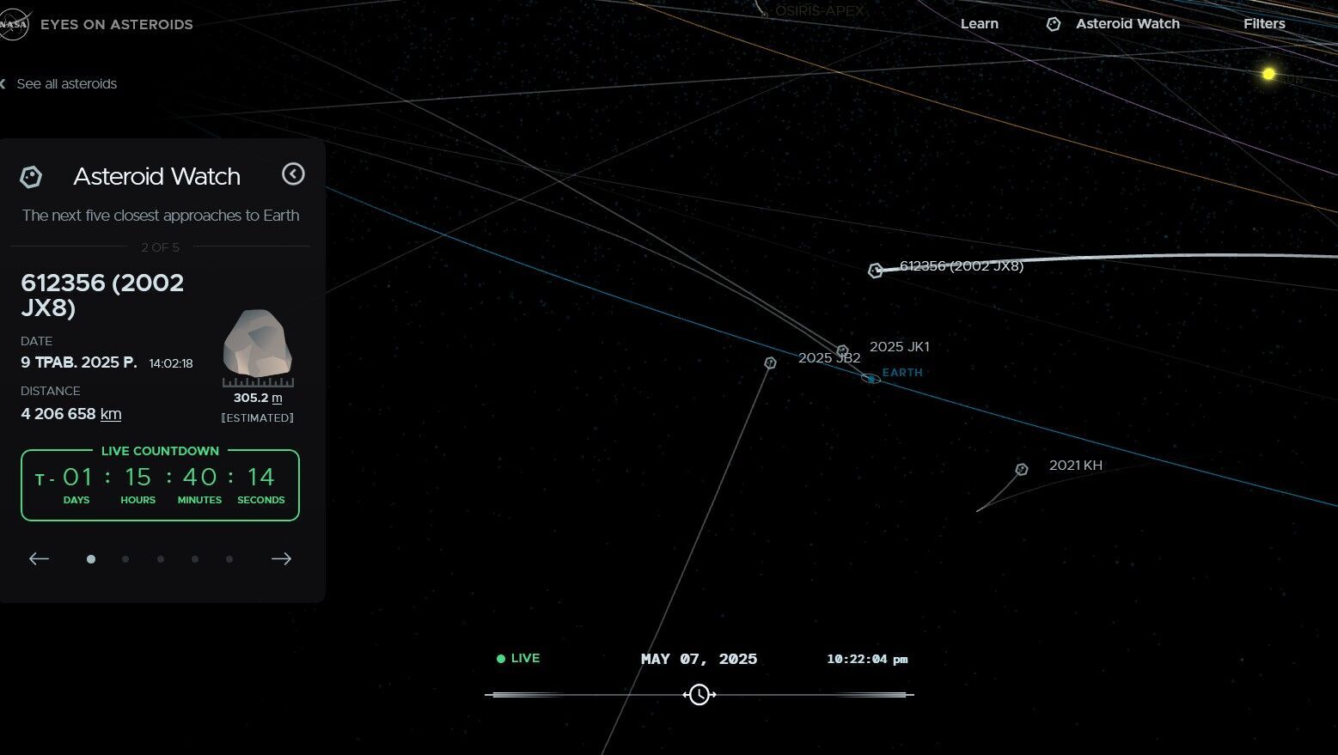Toggle size units via m label
This screenshot has width=1338, height=755.
pos(277,398)
